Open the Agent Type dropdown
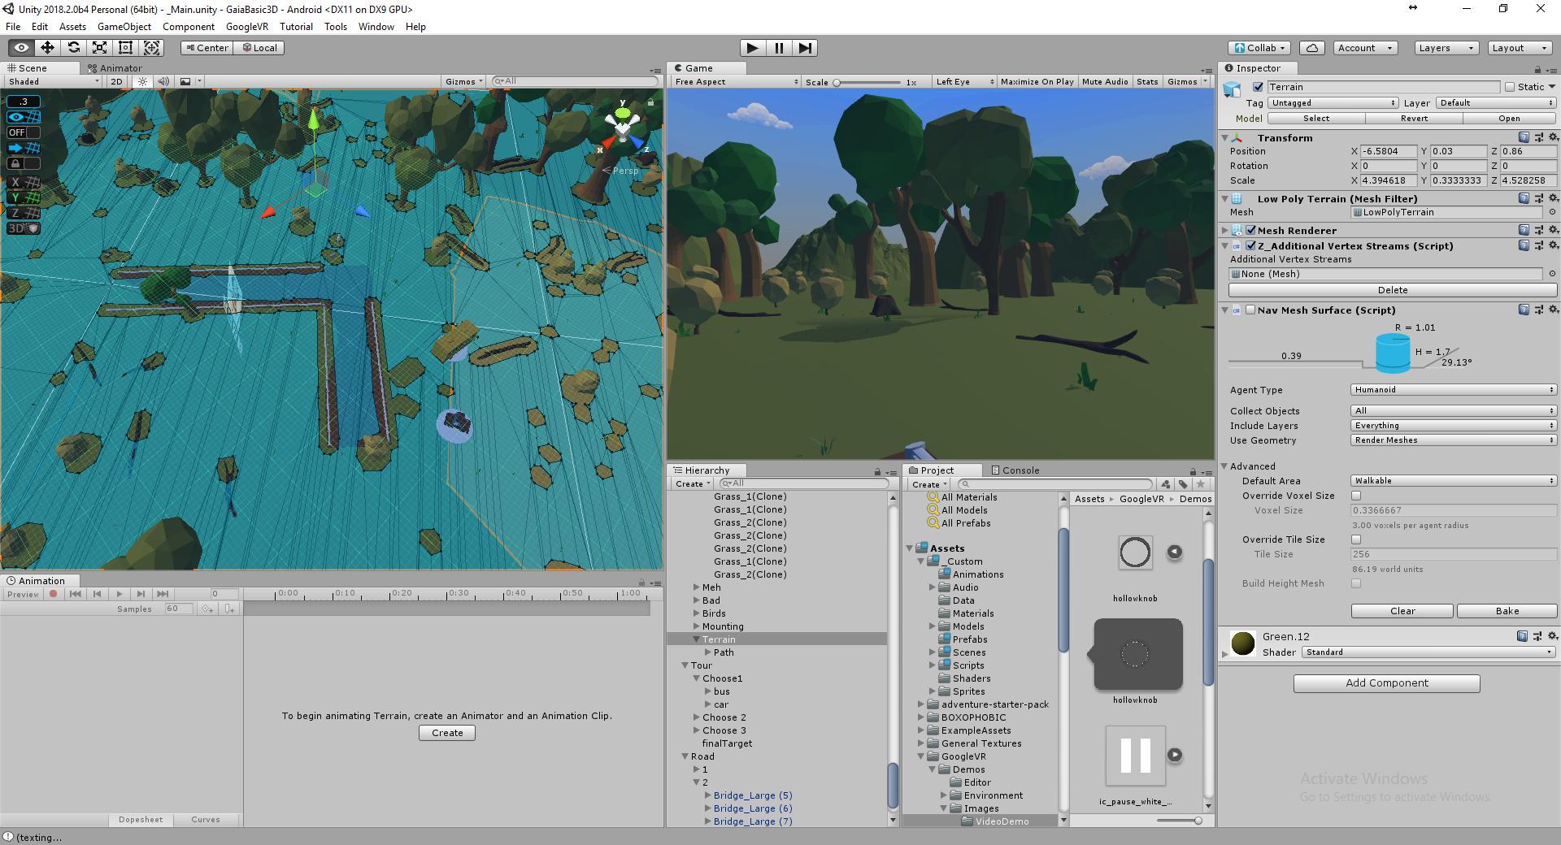Image resolution: width=1561 pixels, height=845 pixels. point(1453,390)
